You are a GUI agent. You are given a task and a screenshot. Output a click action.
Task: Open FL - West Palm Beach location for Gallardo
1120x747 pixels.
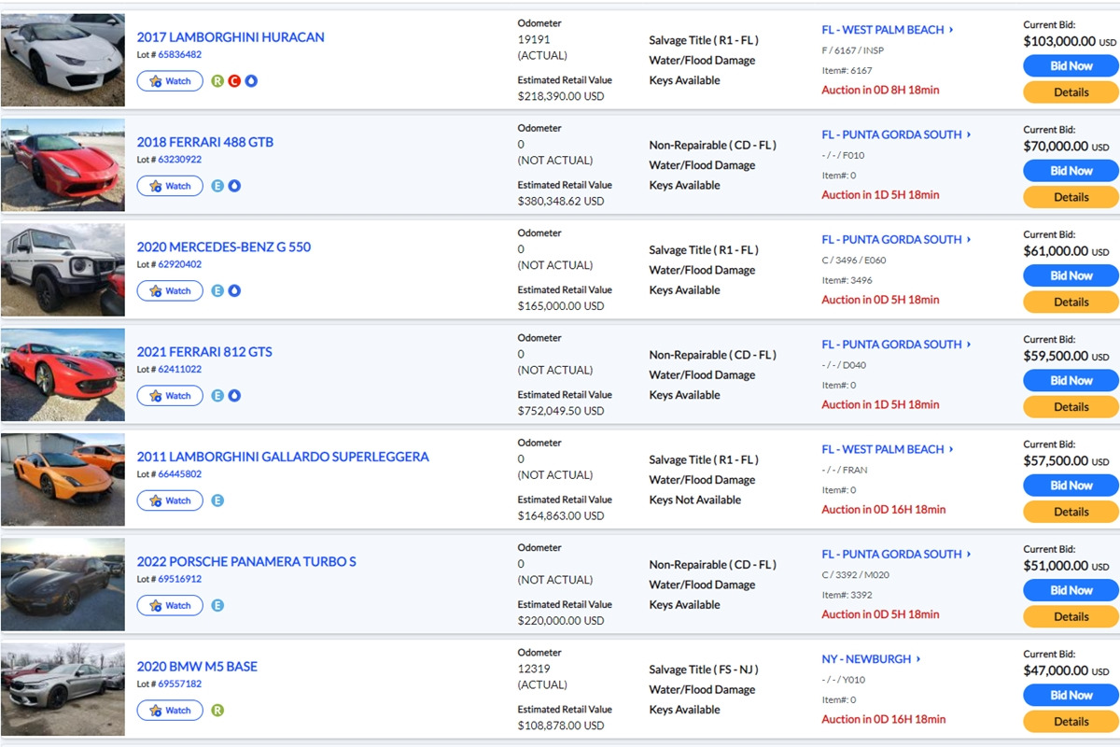click(888, 449)
